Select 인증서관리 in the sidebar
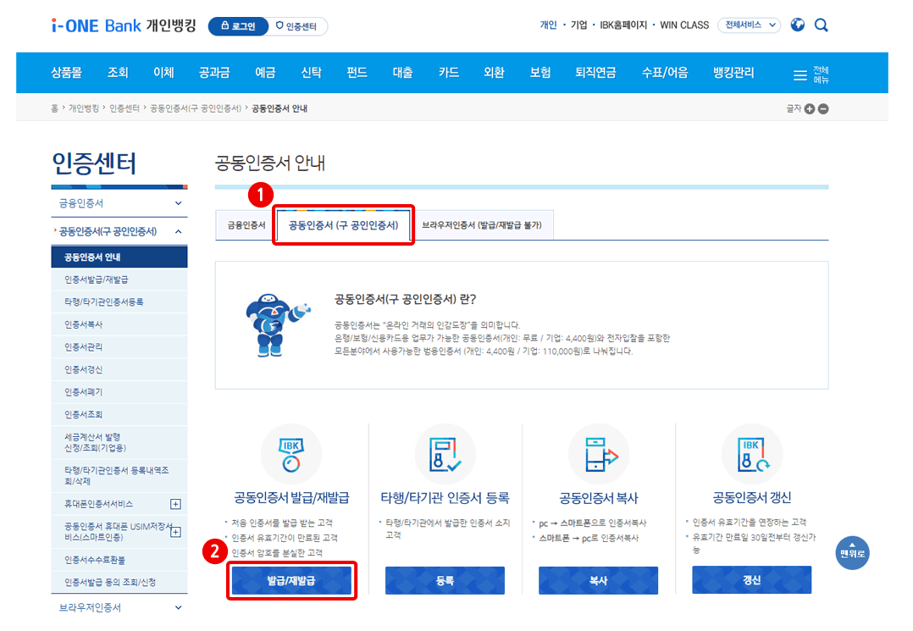 coord(119,347)
